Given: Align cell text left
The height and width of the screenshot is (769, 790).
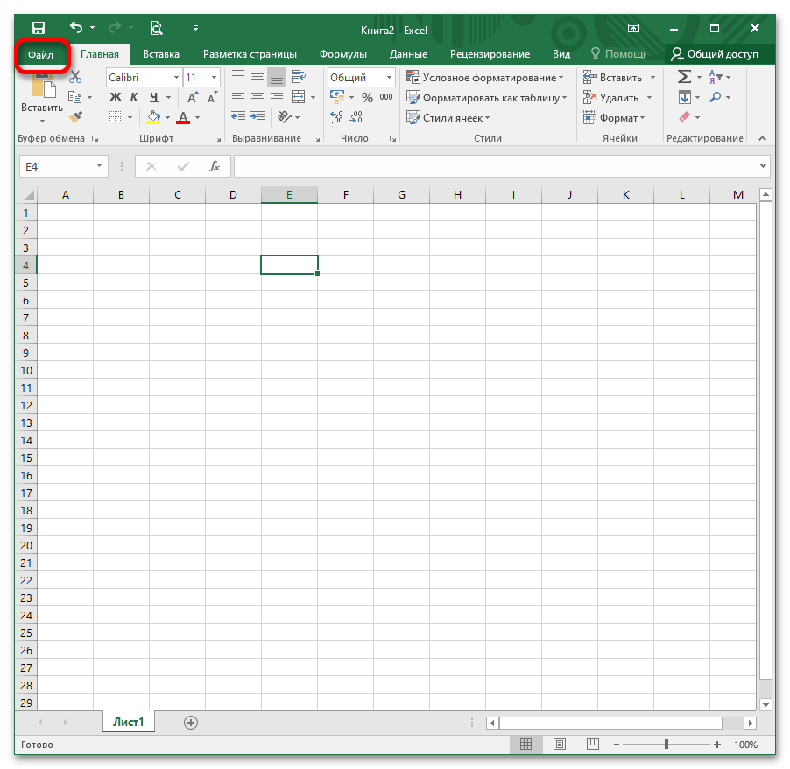Looking at the screenshot, I should 238,97.
